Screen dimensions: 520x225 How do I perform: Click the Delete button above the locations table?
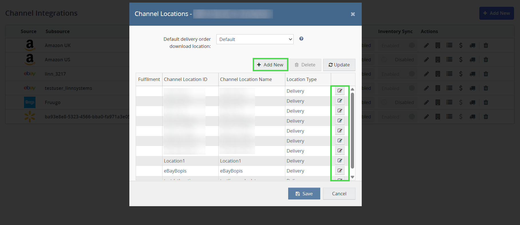(x=305, y=65)
